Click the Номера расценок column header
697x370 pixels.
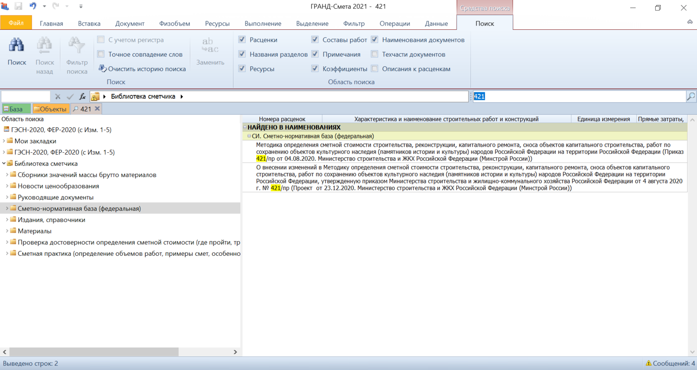point(282,119)
